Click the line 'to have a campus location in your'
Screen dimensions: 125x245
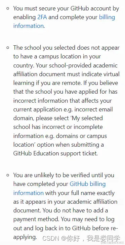tap(57, 56)
